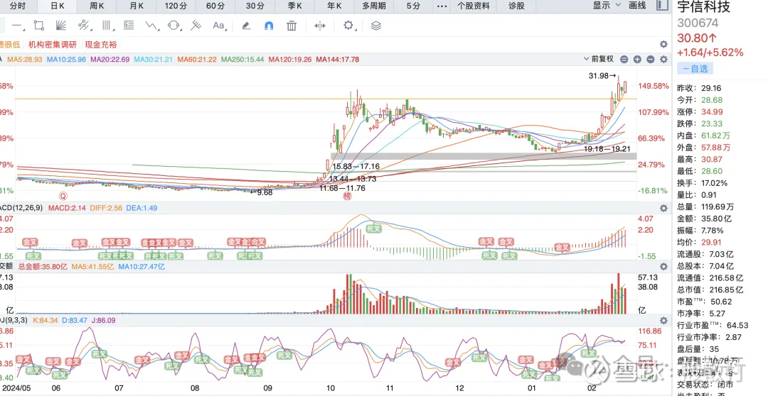
Task: Click the 榜 marker below the chart
Action: [x=348, y=197]
